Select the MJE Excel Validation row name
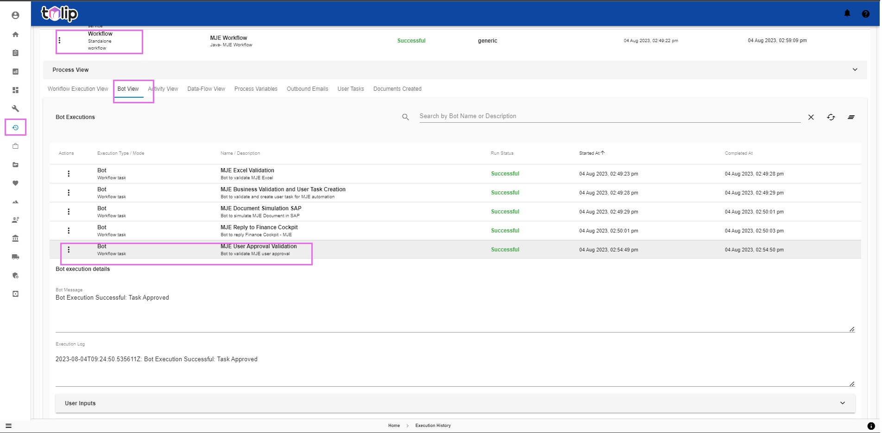Screen dimensions: 882x433 coord(247,170)
